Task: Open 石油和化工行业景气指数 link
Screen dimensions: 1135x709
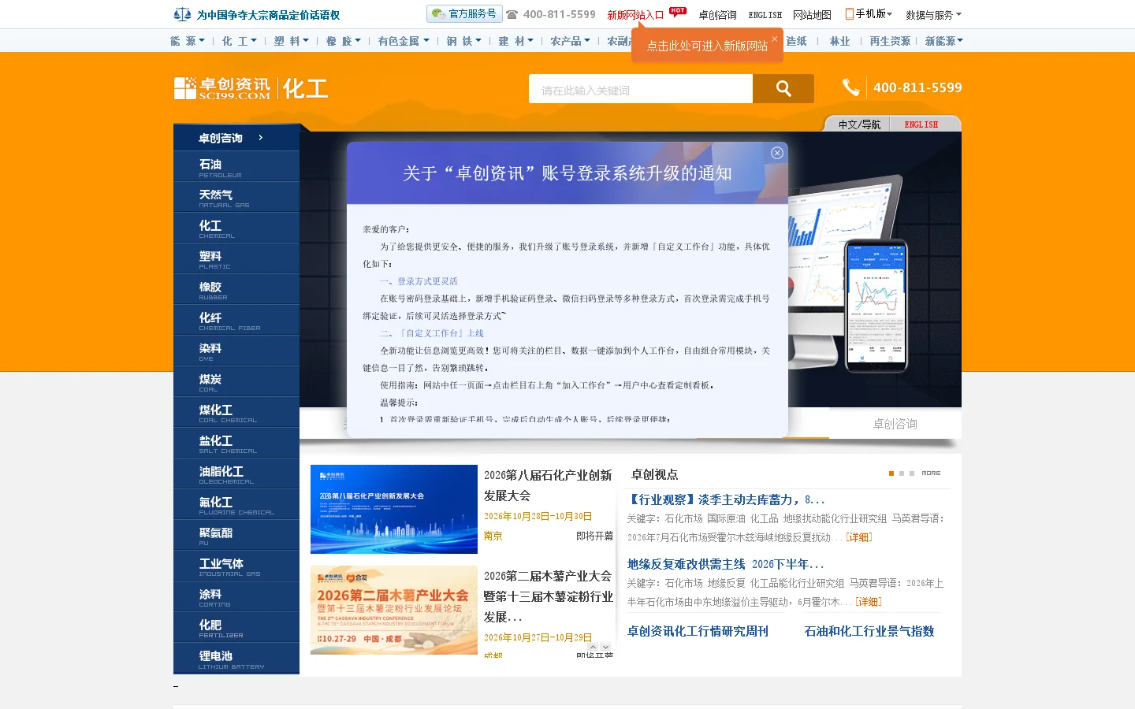Action: point(869,631)
